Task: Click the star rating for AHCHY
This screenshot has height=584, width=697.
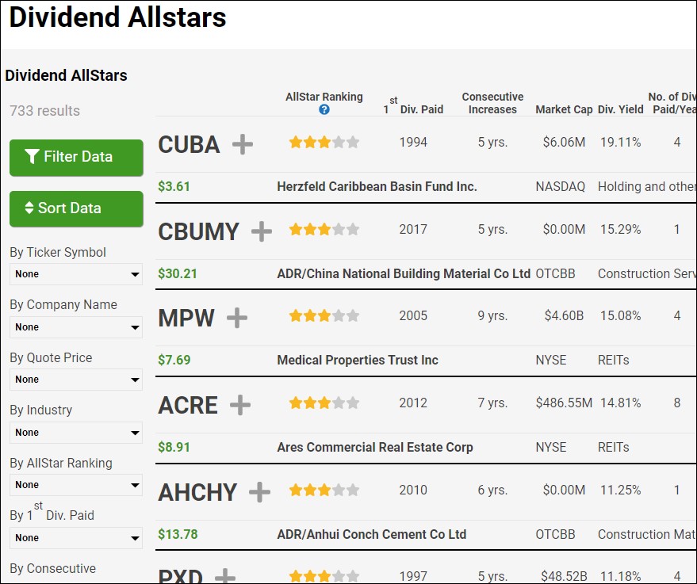Action: pyautogui.click(x=324, y=490)
